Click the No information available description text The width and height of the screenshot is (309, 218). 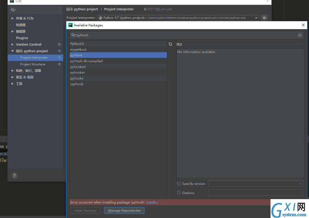pos(196,52)
